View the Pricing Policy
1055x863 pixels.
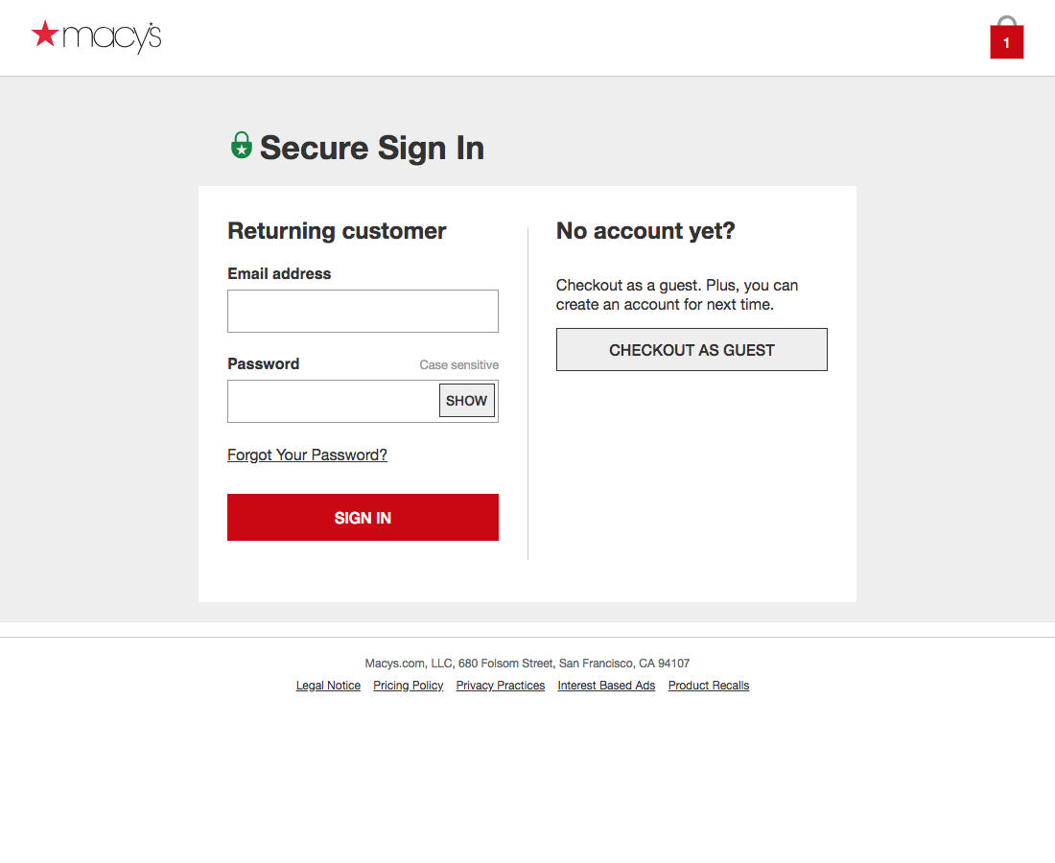tap(408, 685)
